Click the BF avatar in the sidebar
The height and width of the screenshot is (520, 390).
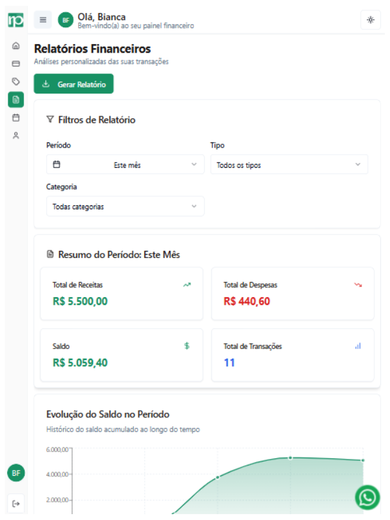16,473
